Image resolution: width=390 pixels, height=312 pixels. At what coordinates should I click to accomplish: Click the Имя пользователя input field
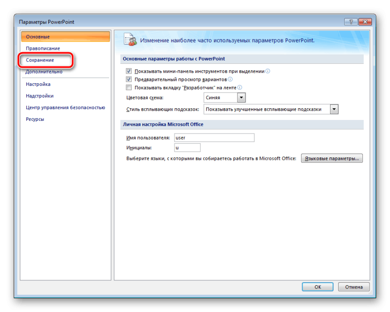point(214,137)
